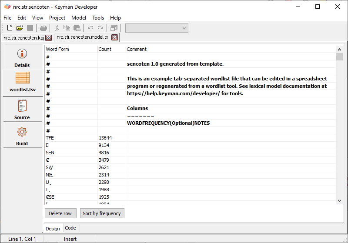Close the nrc.str.sencoten.model.ts tab
Viewport: 348px width, 243px height.
[x=115, y=37]
